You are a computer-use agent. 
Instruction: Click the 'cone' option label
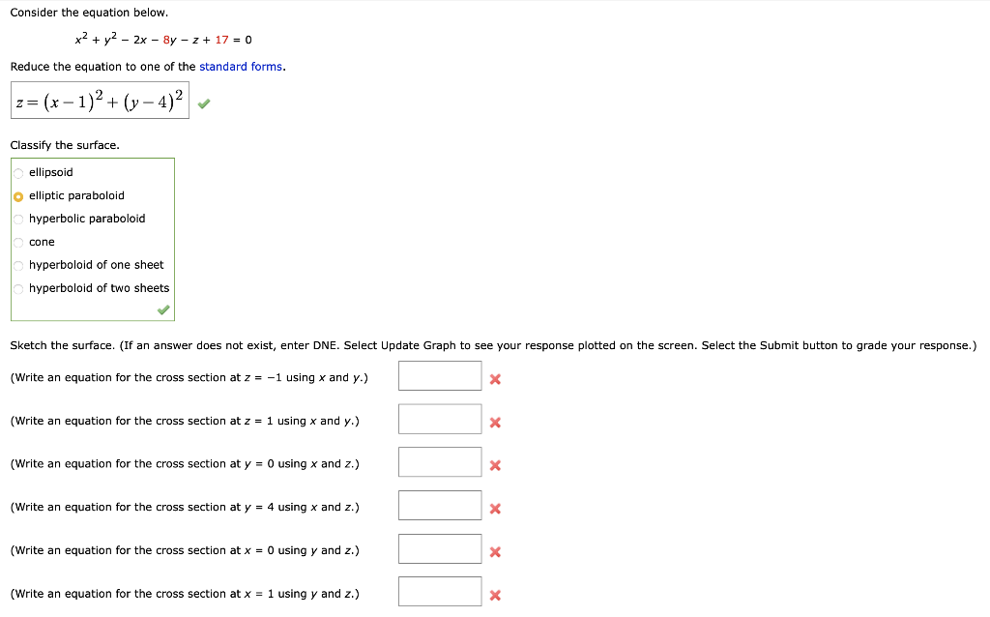pos(42,242)
